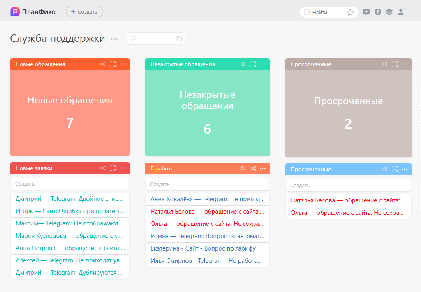
Task: Collapse the brown Просроченные counter panel
Action: click(385, 64)
